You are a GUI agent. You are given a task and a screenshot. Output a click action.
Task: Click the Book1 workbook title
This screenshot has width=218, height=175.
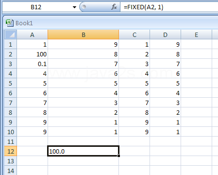coord(24,23)
